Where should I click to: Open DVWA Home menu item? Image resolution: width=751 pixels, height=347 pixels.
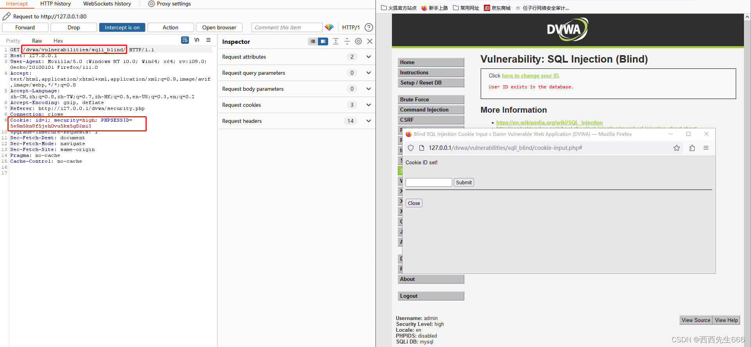[431, 62]
